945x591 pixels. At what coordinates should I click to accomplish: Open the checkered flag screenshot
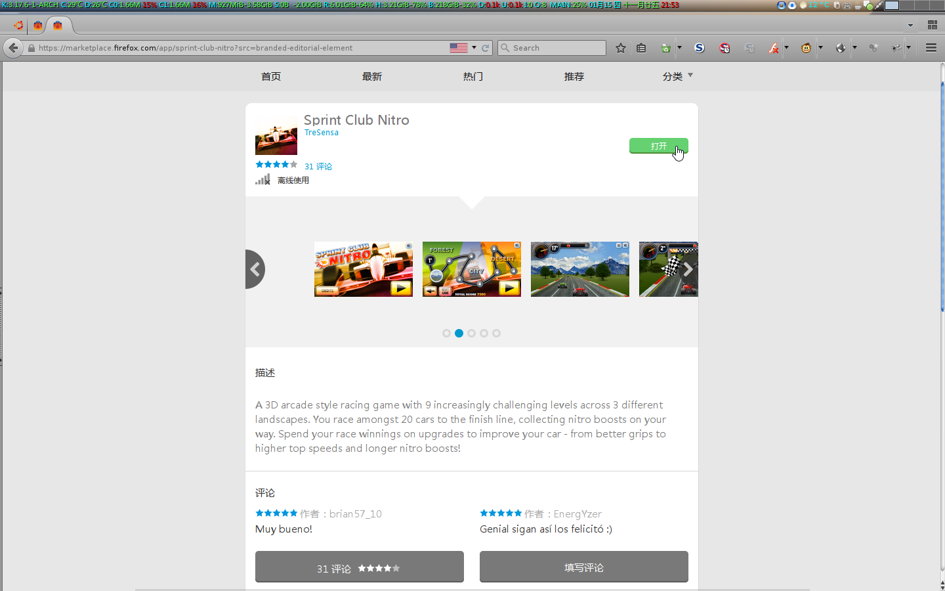coord(669,269)
